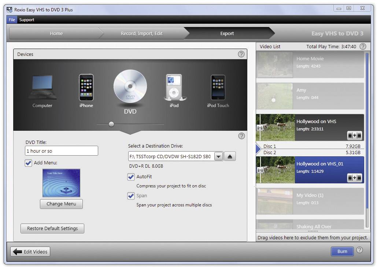Click the merge clips icon on Hollywood on VHS_01
The height and width of the screenshot is (267, 377).
click(x=354, y=178)
